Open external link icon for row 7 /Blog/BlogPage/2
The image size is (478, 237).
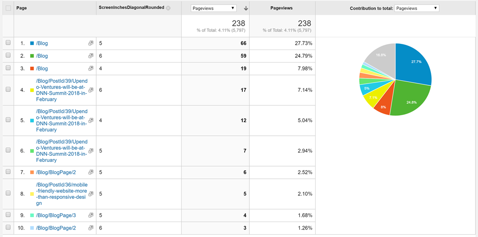(x=91, y=172)
